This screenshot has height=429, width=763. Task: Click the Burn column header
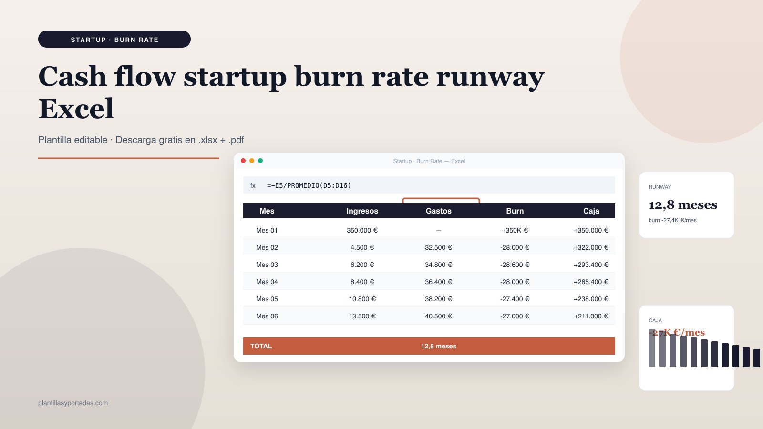pos(515,211)
